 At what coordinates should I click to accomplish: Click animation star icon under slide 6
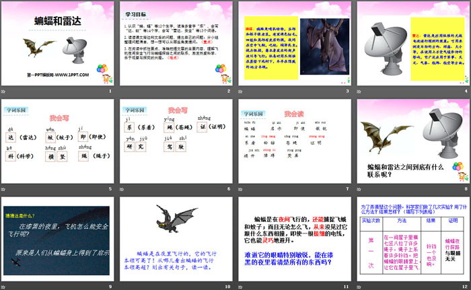[122, 189]
